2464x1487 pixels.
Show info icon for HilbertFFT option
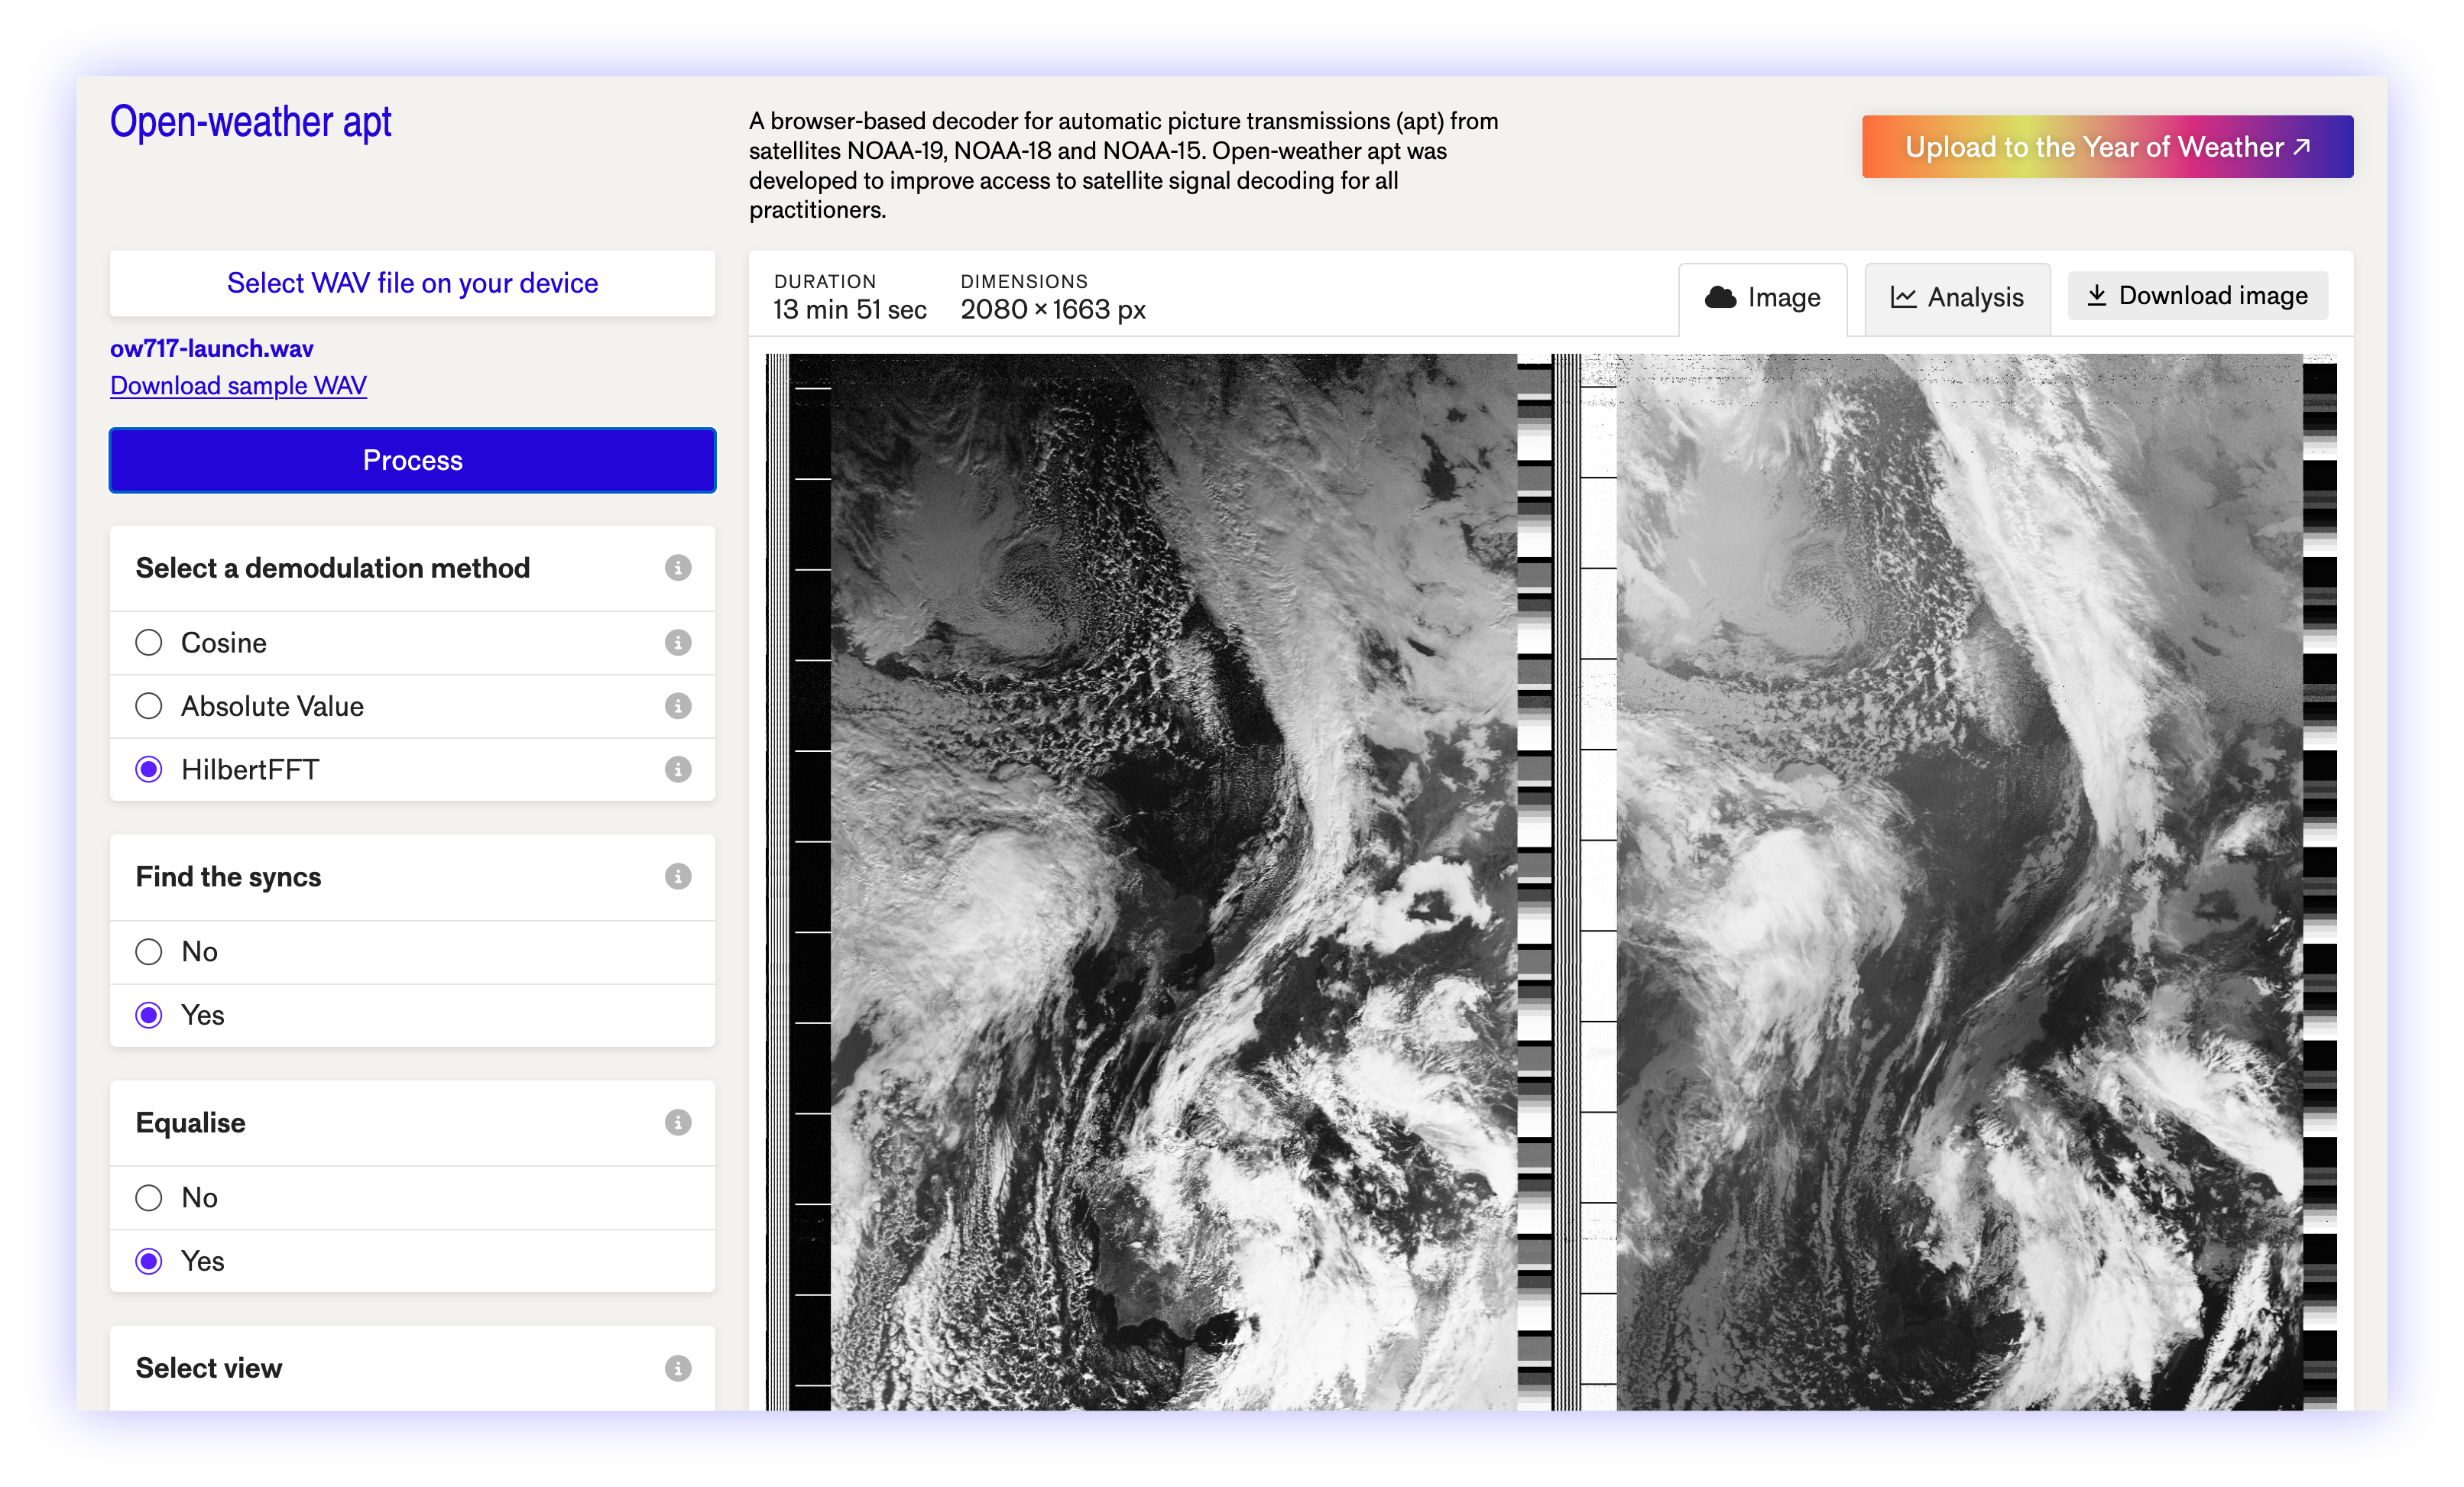tap(678, 769)
